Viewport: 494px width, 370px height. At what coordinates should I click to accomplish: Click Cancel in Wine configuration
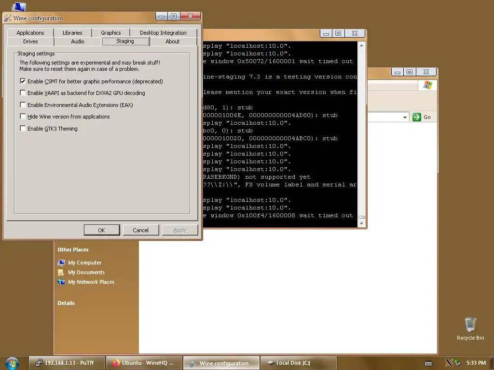click(140, 230)
